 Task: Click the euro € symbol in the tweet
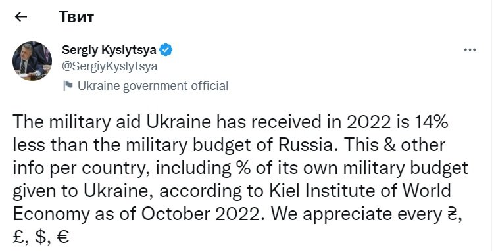tap(63, 237)
